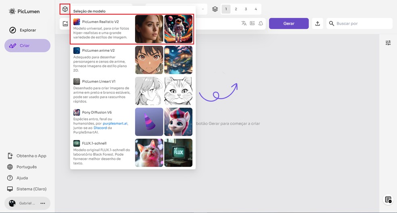
Task: Click the purple party hat thumbnail
Action: coord(149,122)
